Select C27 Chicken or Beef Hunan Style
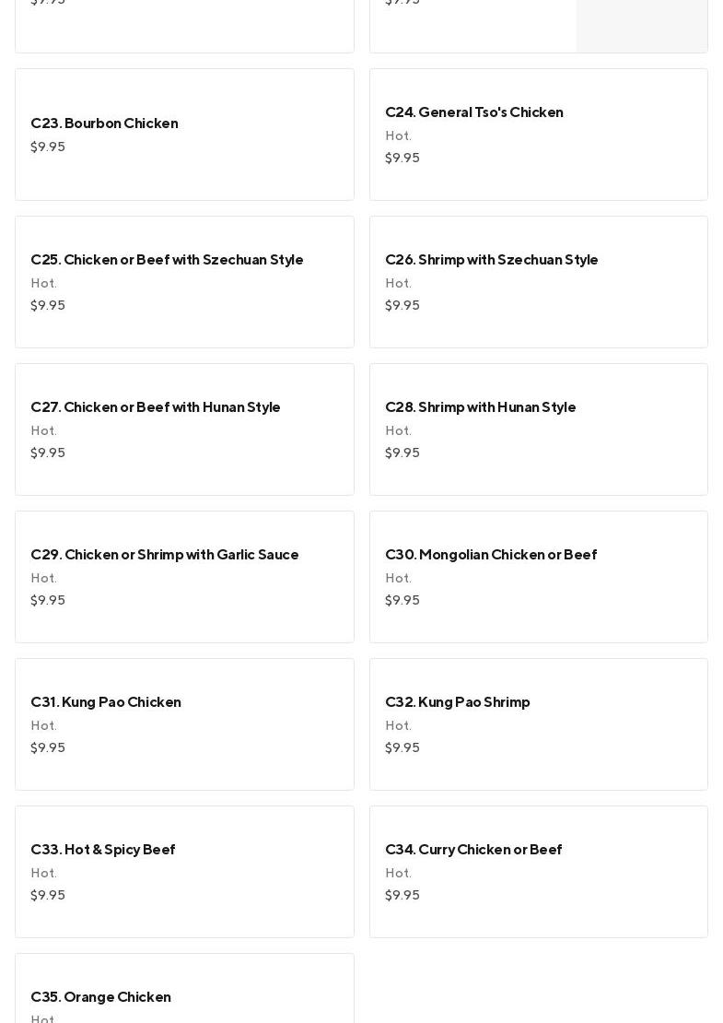Image resolution: width=723 pixels, height=1023 pixels. 184,429
